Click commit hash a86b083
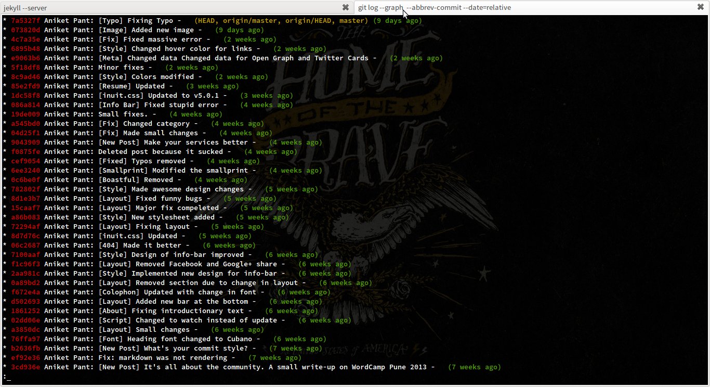Viewport: 710px width, 387px height. [25, 217]
